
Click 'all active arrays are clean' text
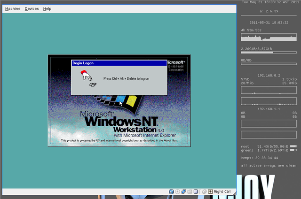click(269, 165)
